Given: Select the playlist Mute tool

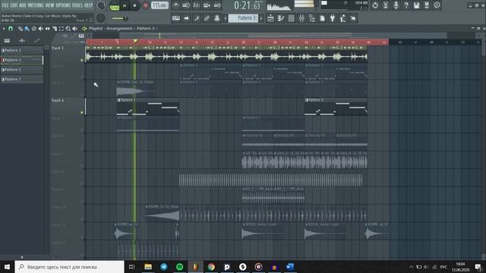Looking at the screenshot, I should (x=40, y=29).
